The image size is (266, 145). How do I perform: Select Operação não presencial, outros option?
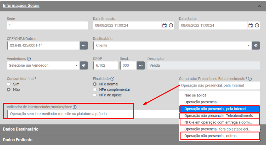219,136
